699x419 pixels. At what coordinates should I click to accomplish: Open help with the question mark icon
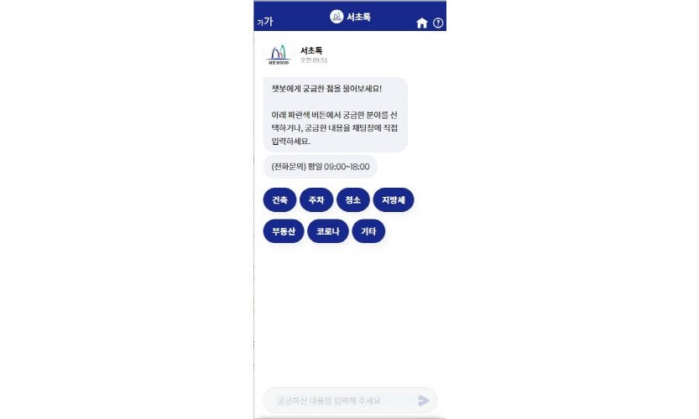pos(438,23)
